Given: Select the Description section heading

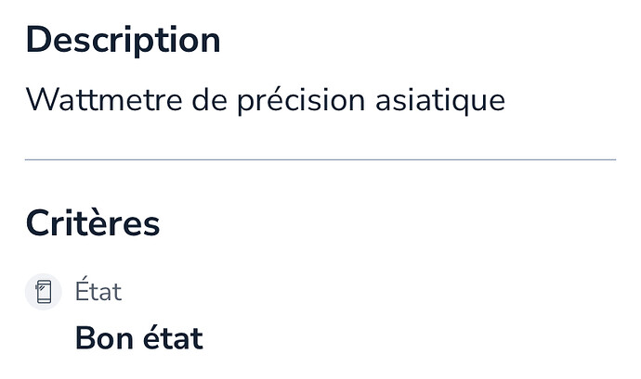Looking at the screenshot, I should coord(123,41).
